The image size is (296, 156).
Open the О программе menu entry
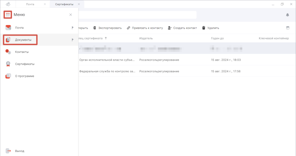point(39,76)
